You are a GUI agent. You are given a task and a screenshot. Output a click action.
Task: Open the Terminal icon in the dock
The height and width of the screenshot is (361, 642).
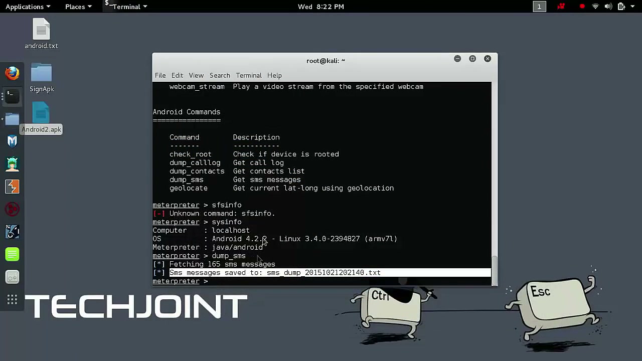point(12,96)
